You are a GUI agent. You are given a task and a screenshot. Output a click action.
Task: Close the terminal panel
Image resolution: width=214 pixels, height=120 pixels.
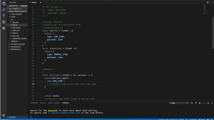[x=212, y=103]
